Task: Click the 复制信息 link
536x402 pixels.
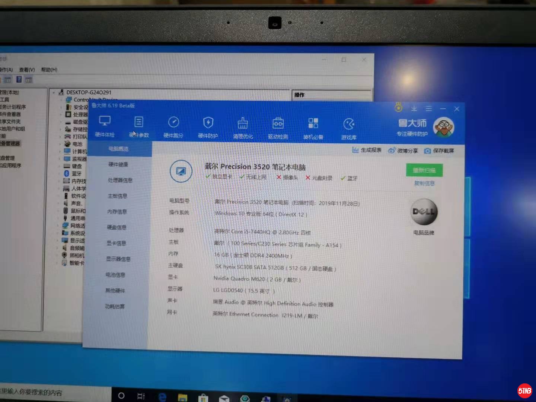Action: pyautogui.click(x=424, y=184)
